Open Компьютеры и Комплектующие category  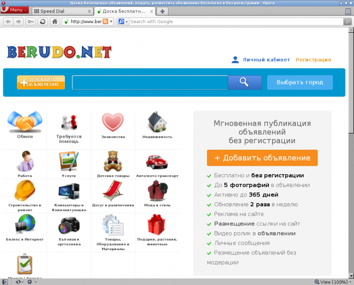pyautogui.click(x=69, y=197)
